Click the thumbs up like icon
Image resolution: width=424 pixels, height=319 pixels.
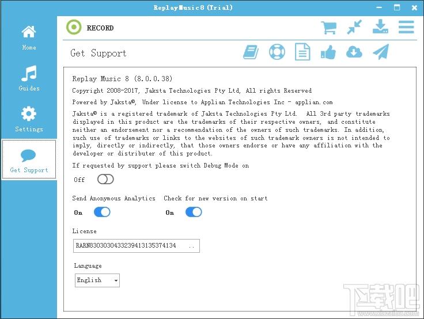pyautogui.click(x=328, y=52)
